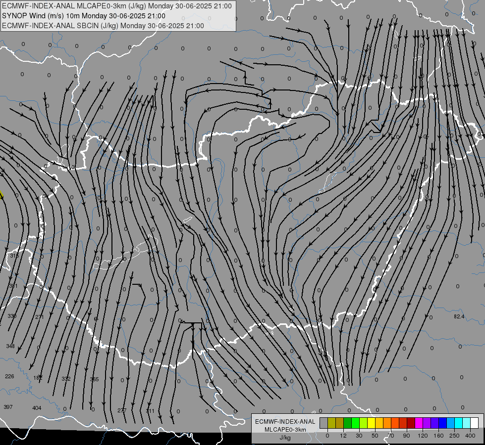Click the 50 tick label on the legend

pyautogui.click(x=375, y=436)
